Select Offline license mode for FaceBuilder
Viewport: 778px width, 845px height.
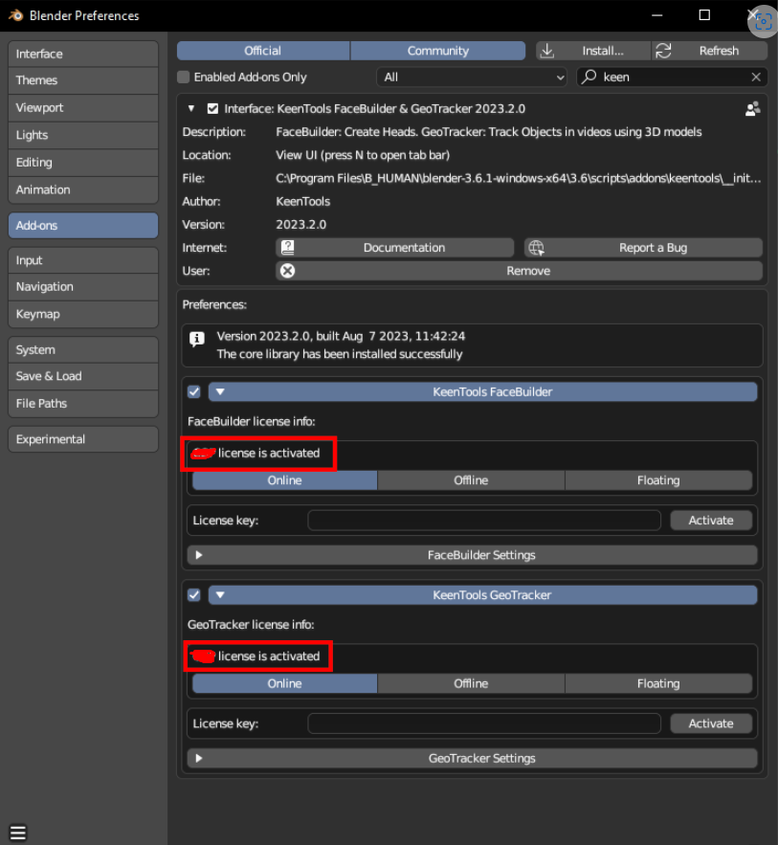471,480
